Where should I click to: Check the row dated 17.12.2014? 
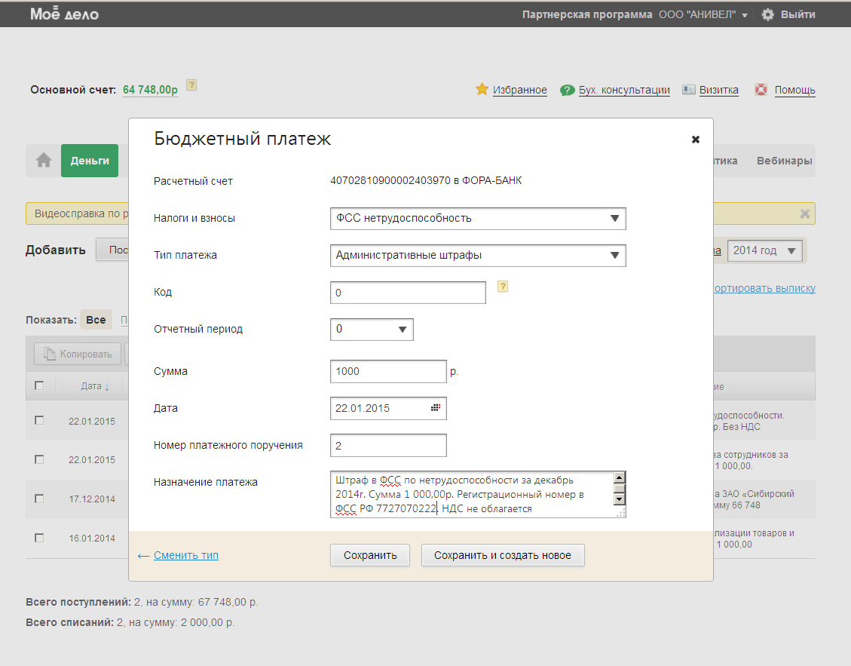[x=40, y=499]
